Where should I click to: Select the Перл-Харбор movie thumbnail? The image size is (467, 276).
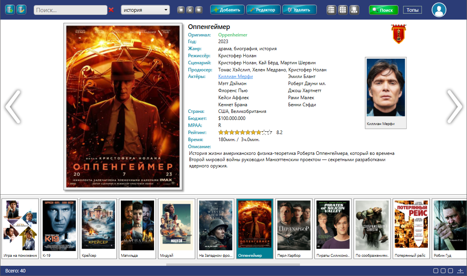click(x=294, y=229)
